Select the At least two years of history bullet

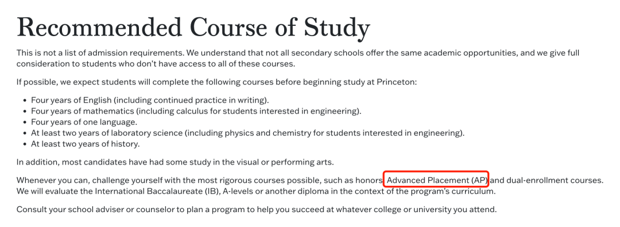(86, 144)
